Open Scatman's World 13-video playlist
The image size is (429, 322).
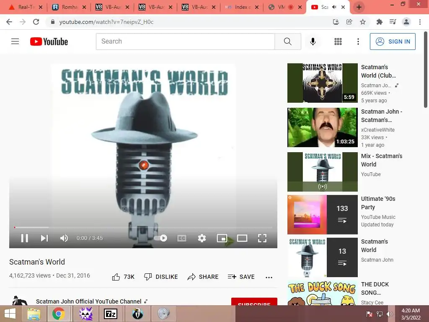pos(322,257)
